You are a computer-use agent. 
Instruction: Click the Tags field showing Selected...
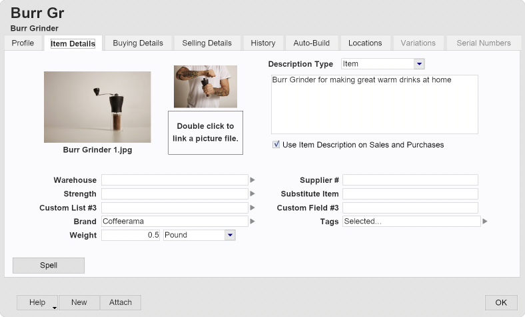point(412,222)
